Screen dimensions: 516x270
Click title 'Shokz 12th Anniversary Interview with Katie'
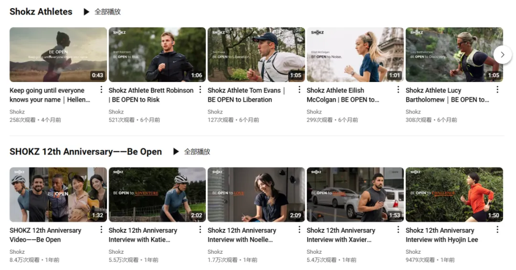coord(143,235)
